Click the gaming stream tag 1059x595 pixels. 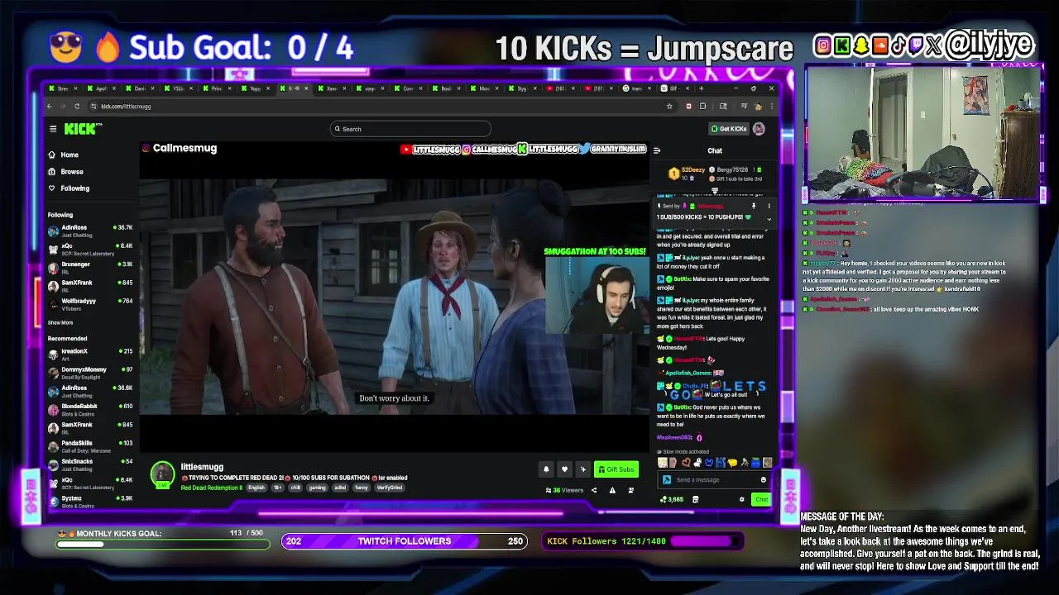click(318, 488)
